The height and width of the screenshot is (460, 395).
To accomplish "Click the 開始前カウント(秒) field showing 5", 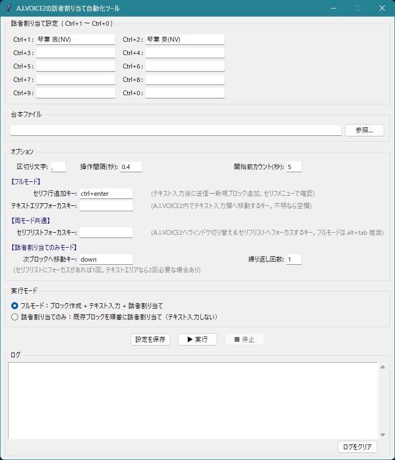I will coord(294,167).
